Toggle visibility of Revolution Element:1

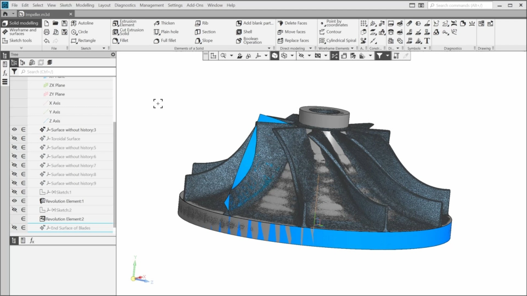click(x=14, y=201)
